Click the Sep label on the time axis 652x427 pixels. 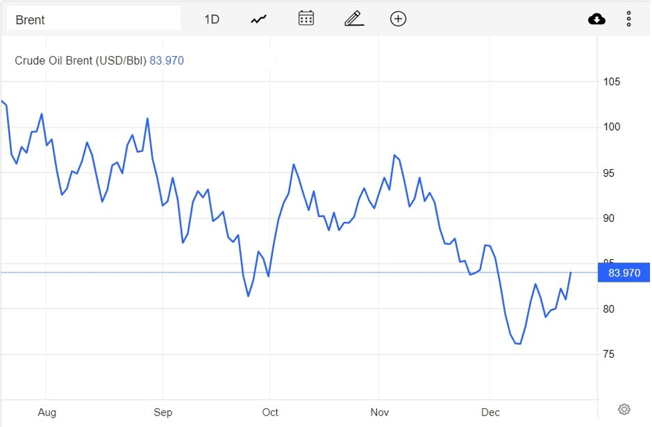(163, 412)
